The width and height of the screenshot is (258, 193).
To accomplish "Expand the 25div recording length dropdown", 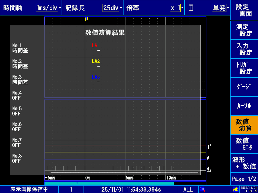I will [113, 8].
